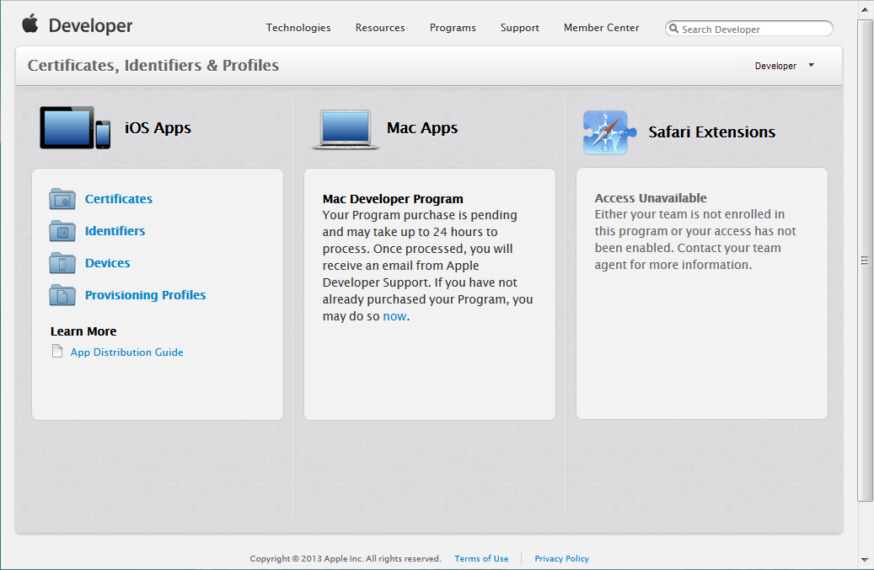Click the Apple logo icon
Image resolution: width=874 pixels, height=570 pixels.
30,24
